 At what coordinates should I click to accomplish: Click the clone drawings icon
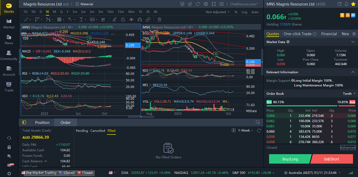148,19
